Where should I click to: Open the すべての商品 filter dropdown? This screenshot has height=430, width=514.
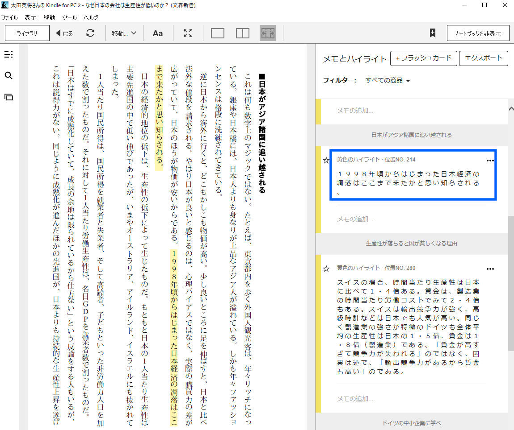pyautogui.click(x=388, y=80)
